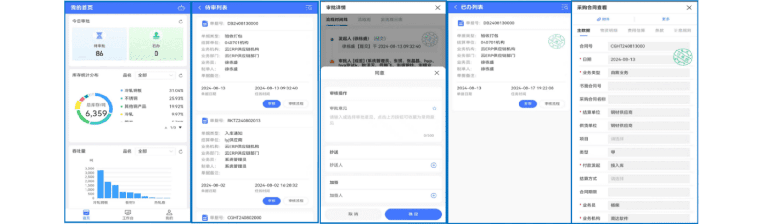Expand the 品名 dropdown in 吞吐量
The width and height of the screenshot is (763, 224).
155,152
